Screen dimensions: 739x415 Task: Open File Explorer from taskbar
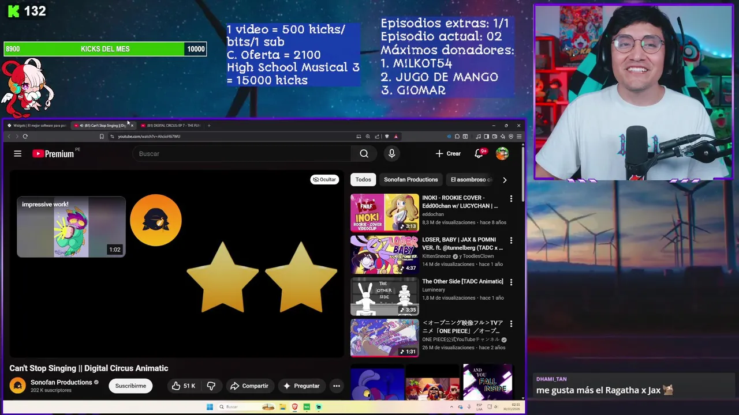click(x=283, y=407)
